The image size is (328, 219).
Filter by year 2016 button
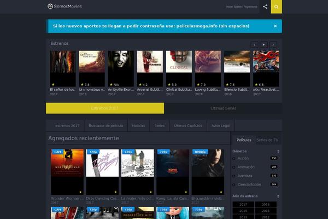266,205
